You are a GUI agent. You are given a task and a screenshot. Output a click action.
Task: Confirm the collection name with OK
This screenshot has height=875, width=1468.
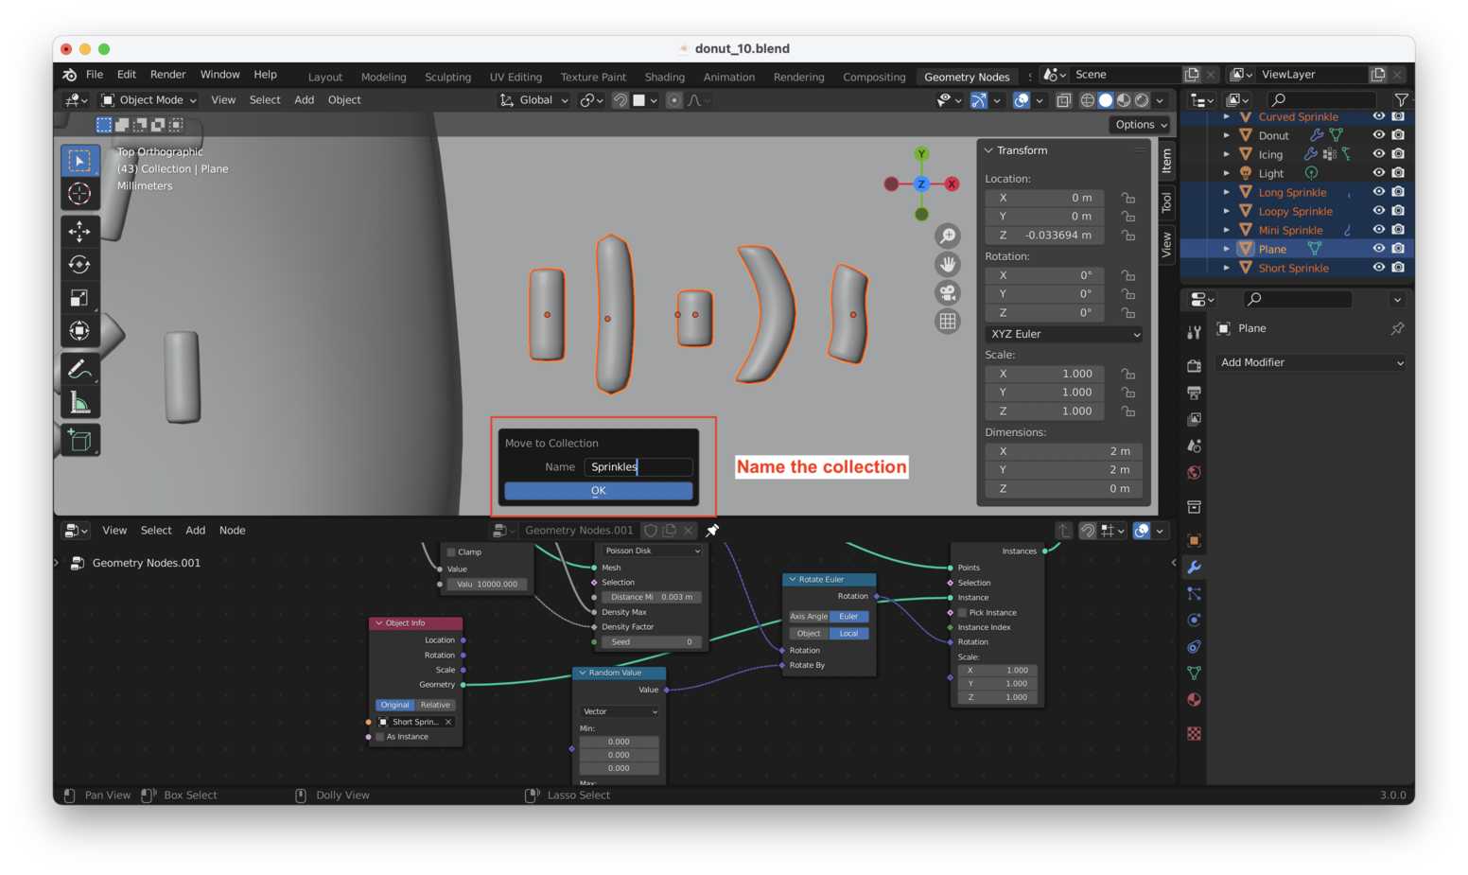pos(598,490)
